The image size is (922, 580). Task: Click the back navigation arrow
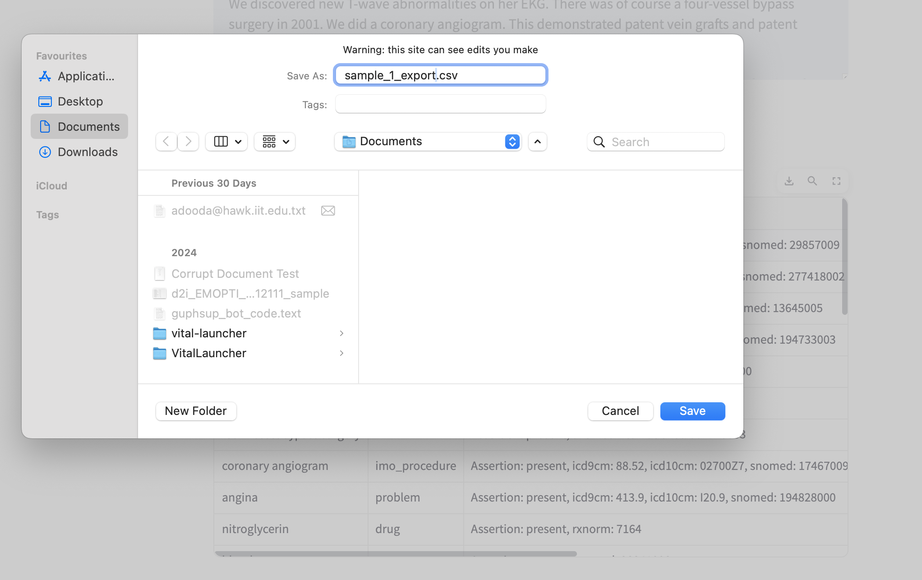[166, 142]
